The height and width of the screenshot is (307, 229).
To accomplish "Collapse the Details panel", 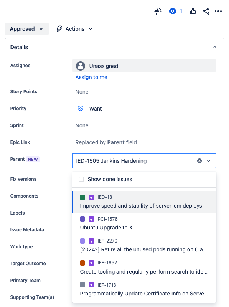I will [215, 47].
